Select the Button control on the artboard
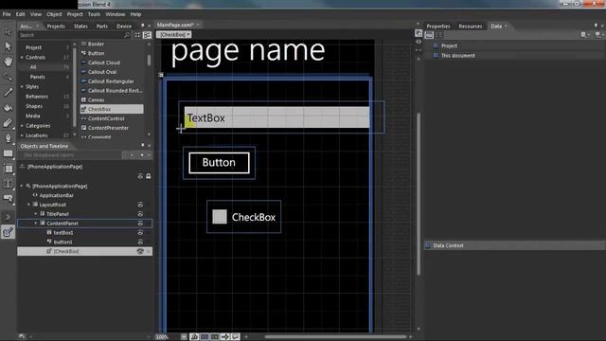The width and height of the screenshot is (606, 341). pyautogui.click(x=219, y=162)
